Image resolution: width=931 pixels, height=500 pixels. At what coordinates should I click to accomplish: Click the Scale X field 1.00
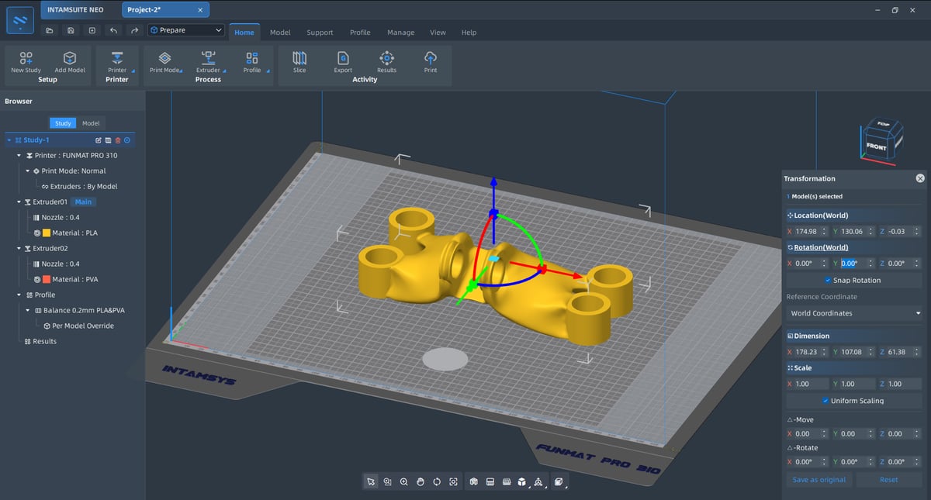807,384
